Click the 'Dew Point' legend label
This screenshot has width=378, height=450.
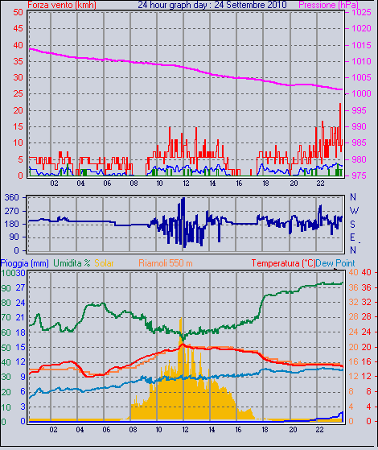click(335, 263)
